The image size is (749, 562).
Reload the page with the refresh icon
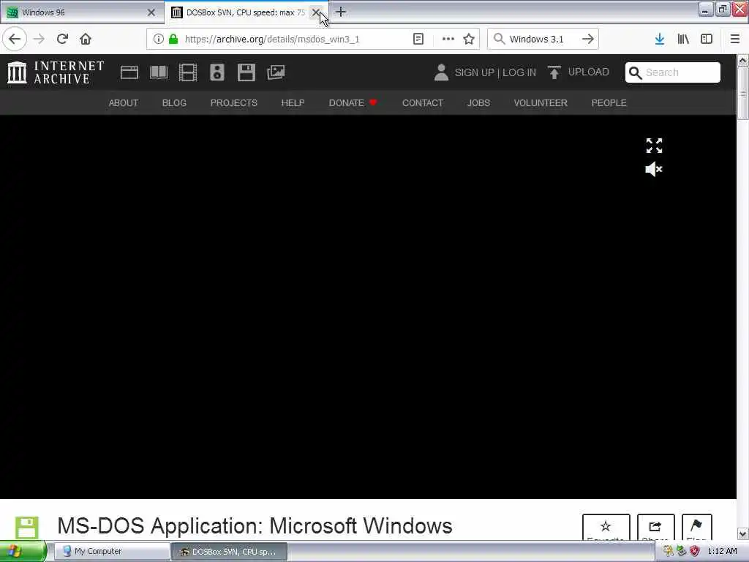point(62,40)
